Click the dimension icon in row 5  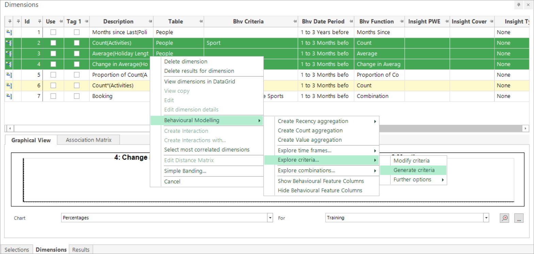click(x=9, y=75)
